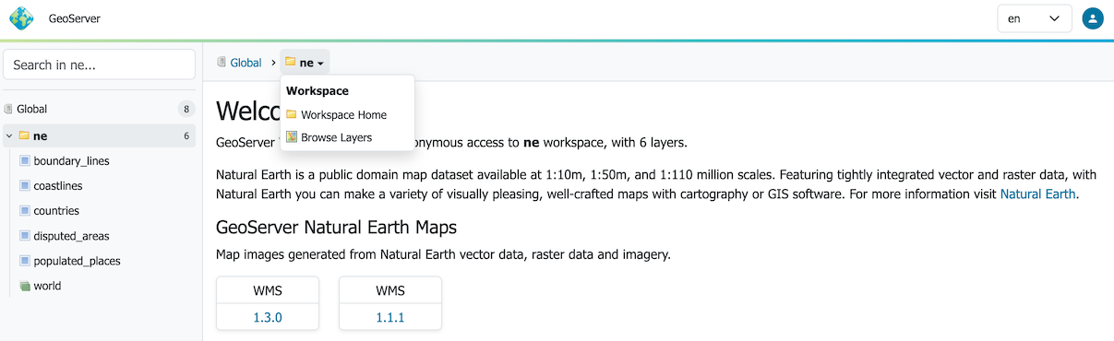Open the populated_places layer
This screenshot has width=1114, height=341.
77,261
